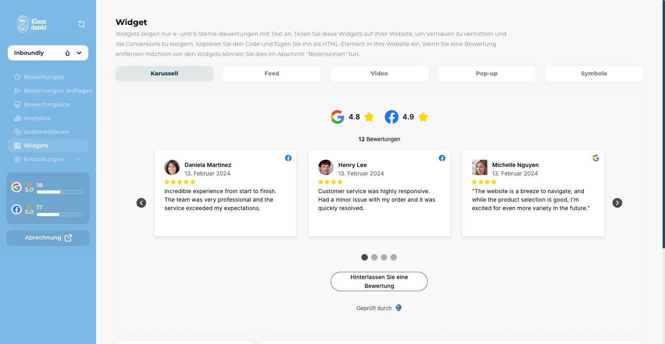The image size is (665, 344).
Task: Click Hinterlassen Sie eine Bewertung button
Action: tap(379, 281)
